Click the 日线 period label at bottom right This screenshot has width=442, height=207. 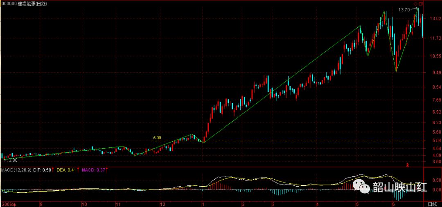point(432,204)
